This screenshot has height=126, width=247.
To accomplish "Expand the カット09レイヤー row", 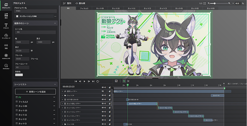I will click(62, 104).
